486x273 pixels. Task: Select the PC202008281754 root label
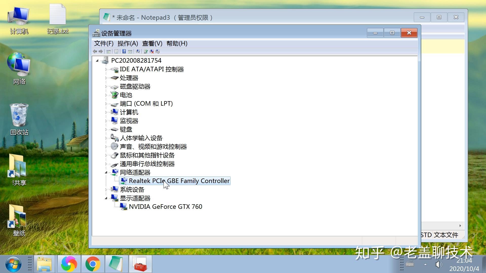point(136,60)
